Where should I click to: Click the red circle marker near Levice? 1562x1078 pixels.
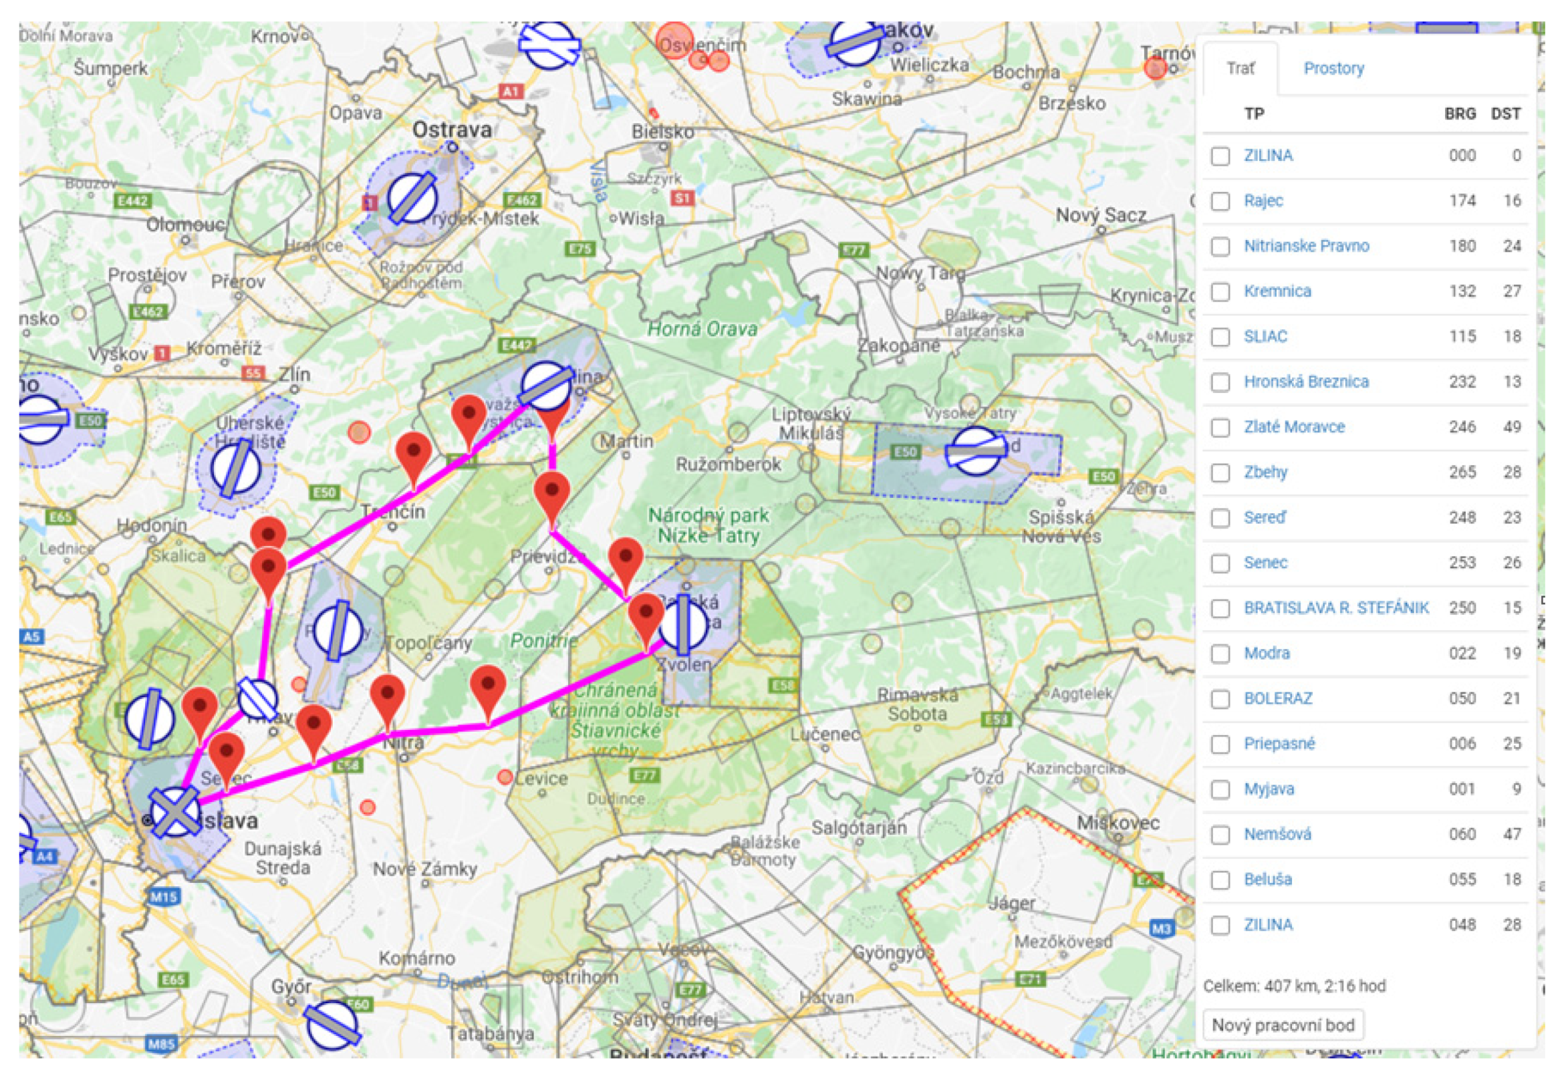(505, 777)
